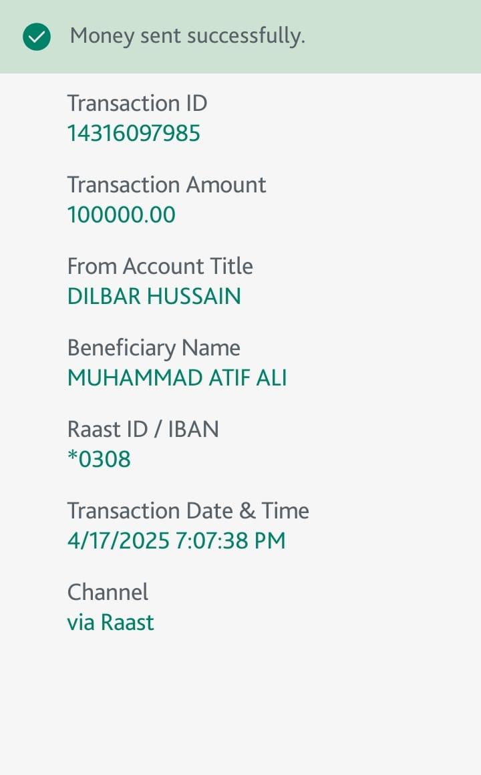
Task: Tap the 'via Raast' channel value
Action: pyautogui.click(x=110, y=623)
